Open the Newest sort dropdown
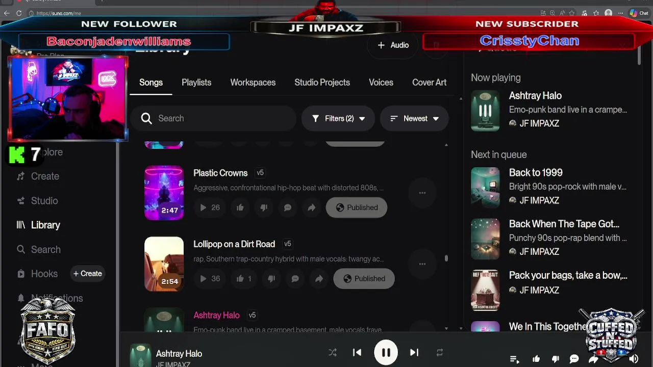The width and height of the screenshot is (653, 367). pyautogui.click(x=414, y=119)
